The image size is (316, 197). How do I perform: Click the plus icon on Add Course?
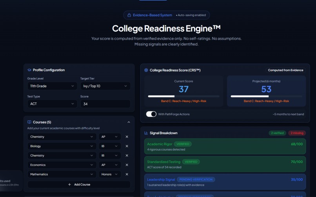[x=69, y=184]
